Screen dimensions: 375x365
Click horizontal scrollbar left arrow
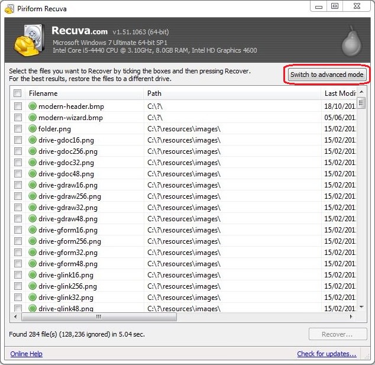tap(15, 316)
